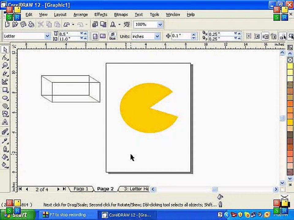Open the Effects menu

pyautogui.click(x=101, y=15)
